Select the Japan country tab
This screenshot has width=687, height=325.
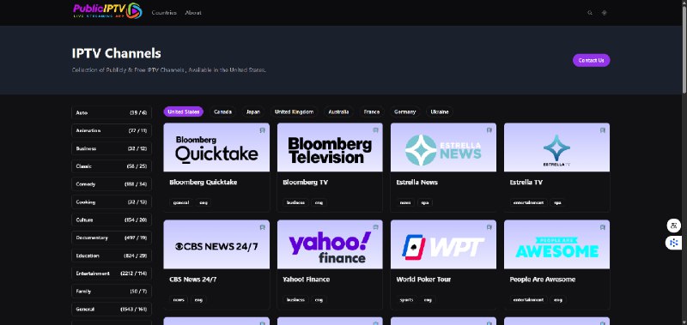252,112
